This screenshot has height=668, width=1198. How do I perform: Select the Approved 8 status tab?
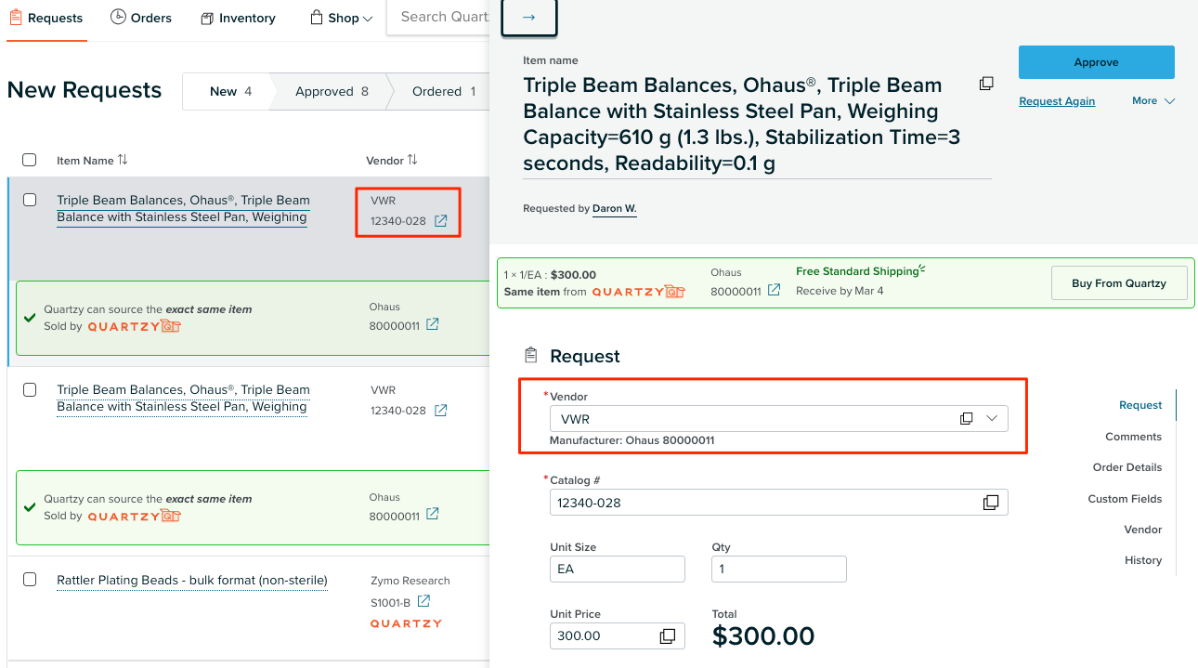332,91
